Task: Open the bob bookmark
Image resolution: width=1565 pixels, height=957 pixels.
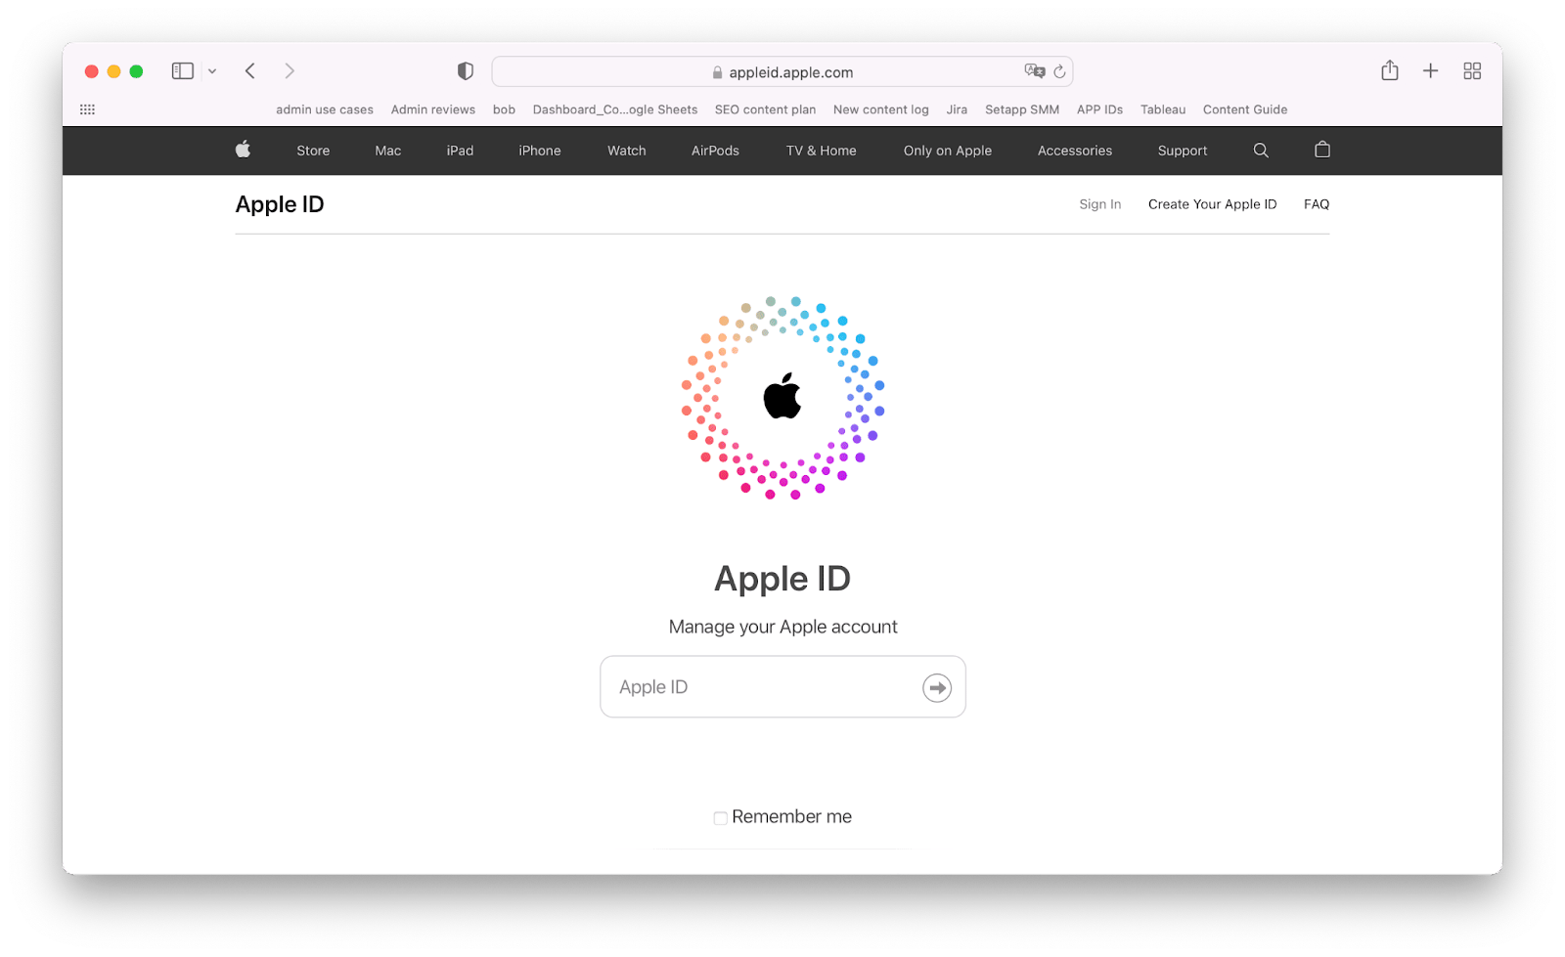Action: (504, 109)
